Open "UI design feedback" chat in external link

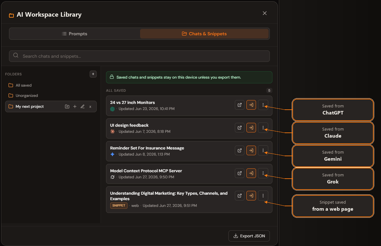(240, 128)
